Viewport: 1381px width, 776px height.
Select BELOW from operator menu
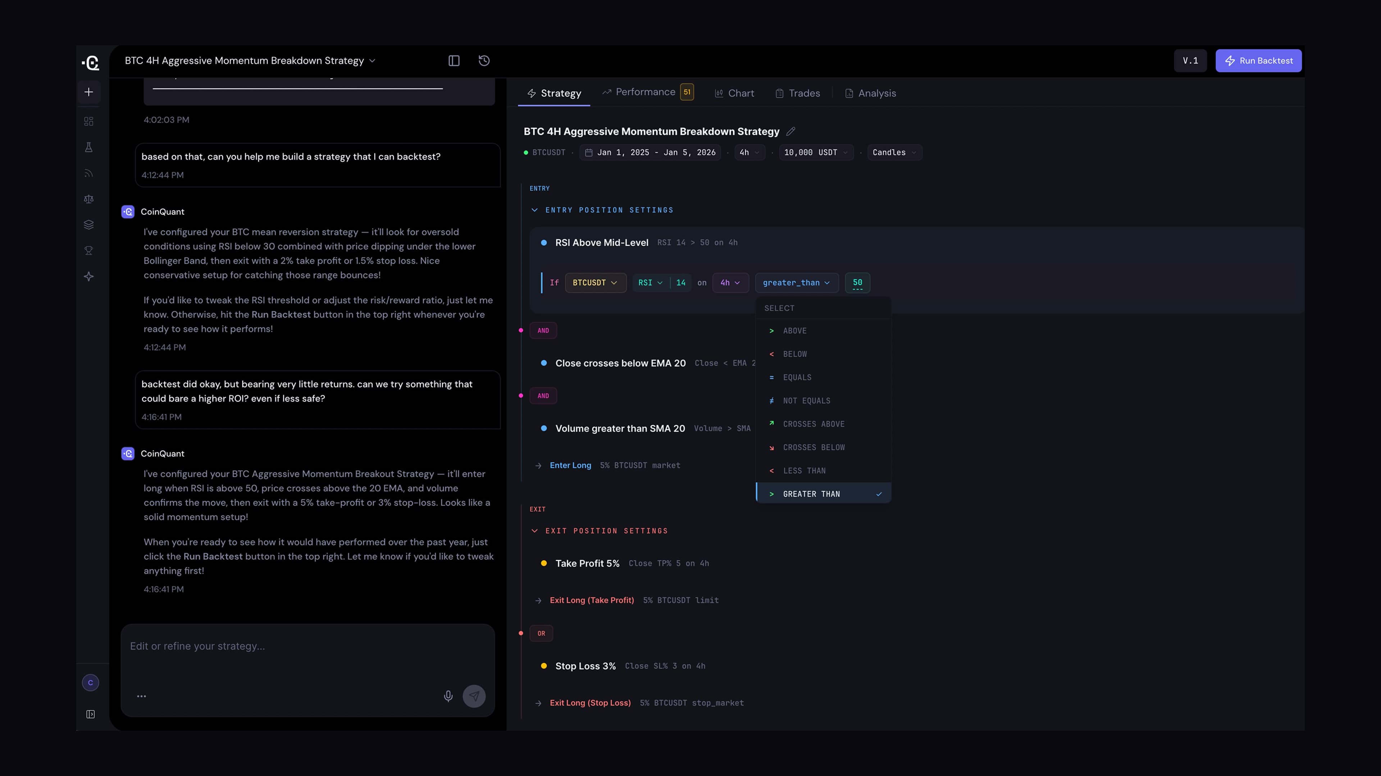coord(824,354)
